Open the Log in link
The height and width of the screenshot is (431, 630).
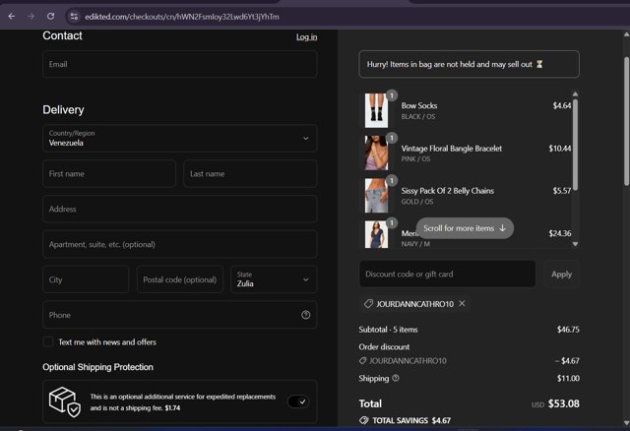[x=306, y=37]
